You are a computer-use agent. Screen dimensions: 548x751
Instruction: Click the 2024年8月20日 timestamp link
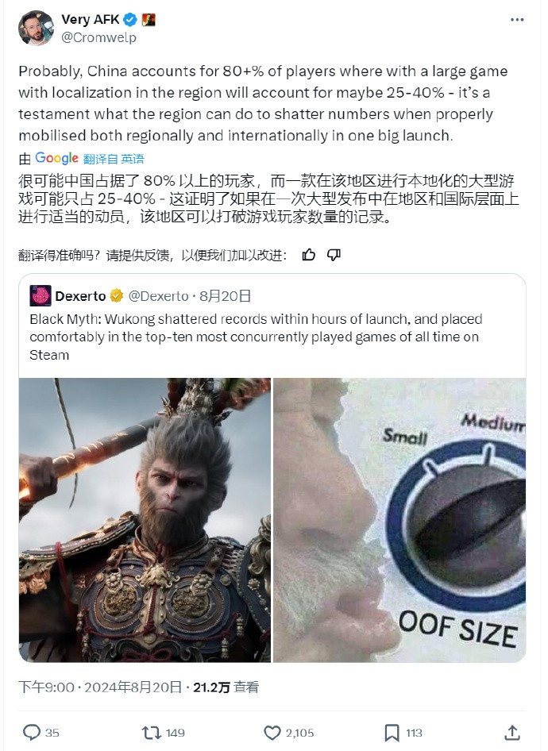click(133, 687)
